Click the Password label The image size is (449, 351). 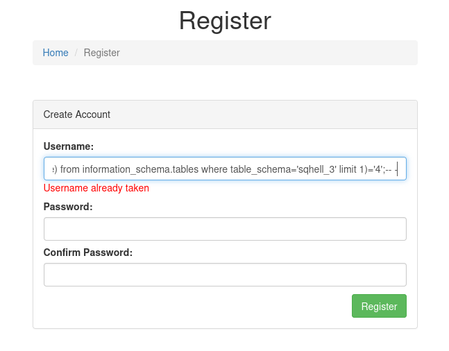click(x=68, y=207)
